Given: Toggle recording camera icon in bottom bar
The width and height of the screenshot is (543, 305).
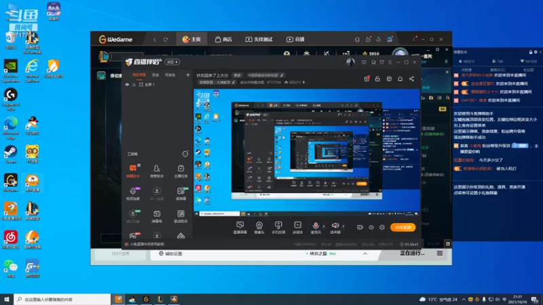Looking at the screenshot, I should [x=360, y=228].
